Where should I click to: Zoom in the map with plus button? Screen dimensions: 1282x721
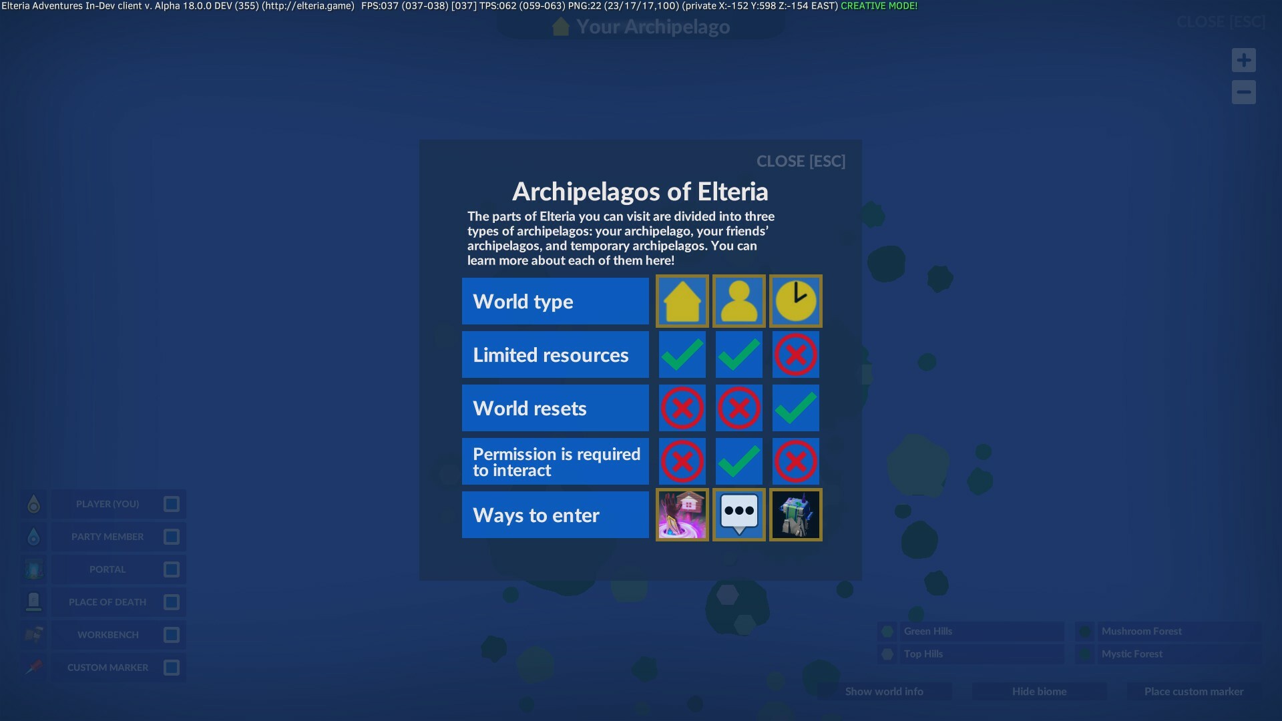(x=1243, y=60)
